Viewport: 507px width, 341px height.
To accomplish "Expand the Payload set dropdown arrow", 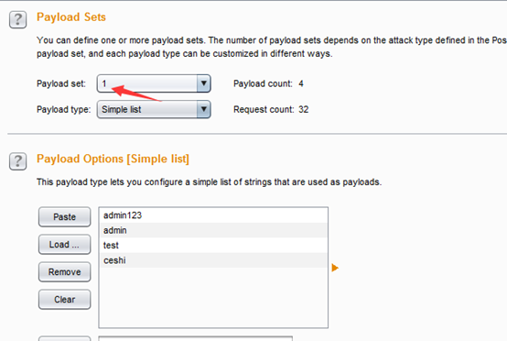I will pos(204,83).
